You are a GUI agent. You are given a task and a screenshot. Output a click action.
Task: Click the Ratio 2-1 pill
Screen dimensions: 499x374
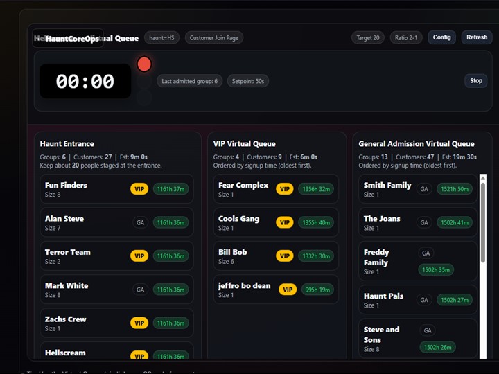(x=406, y=38)
